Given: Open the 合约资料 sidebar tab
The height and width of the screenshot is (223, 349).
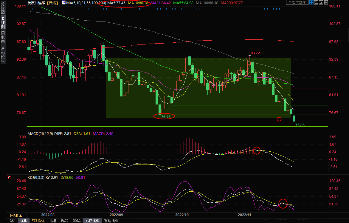Looking at the screenshot, I should click(3, 55).
